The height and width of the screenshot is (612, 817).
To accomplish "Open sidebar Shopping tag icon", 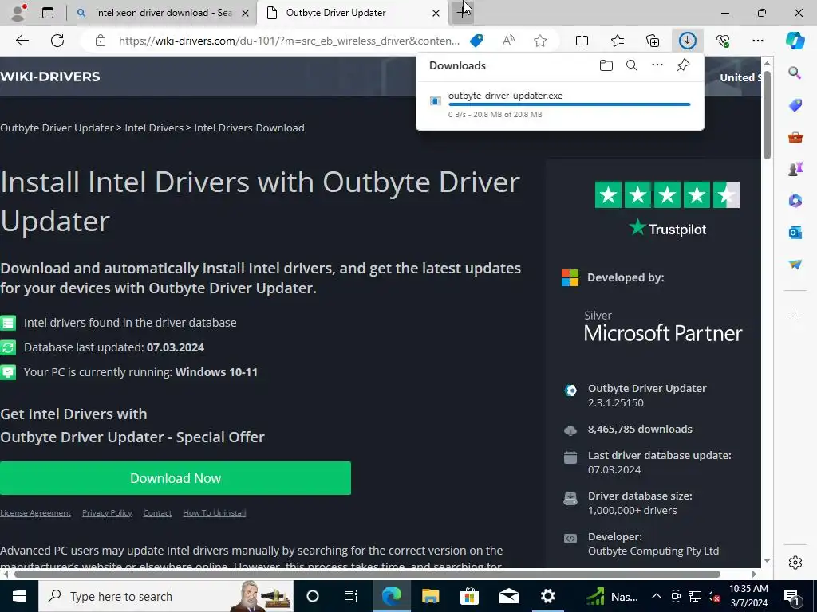I will [795, 105].
